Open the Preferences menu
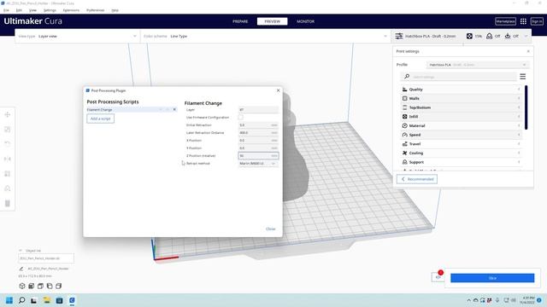The height and width of the screenshot is (307, 547). pos(95,10)
